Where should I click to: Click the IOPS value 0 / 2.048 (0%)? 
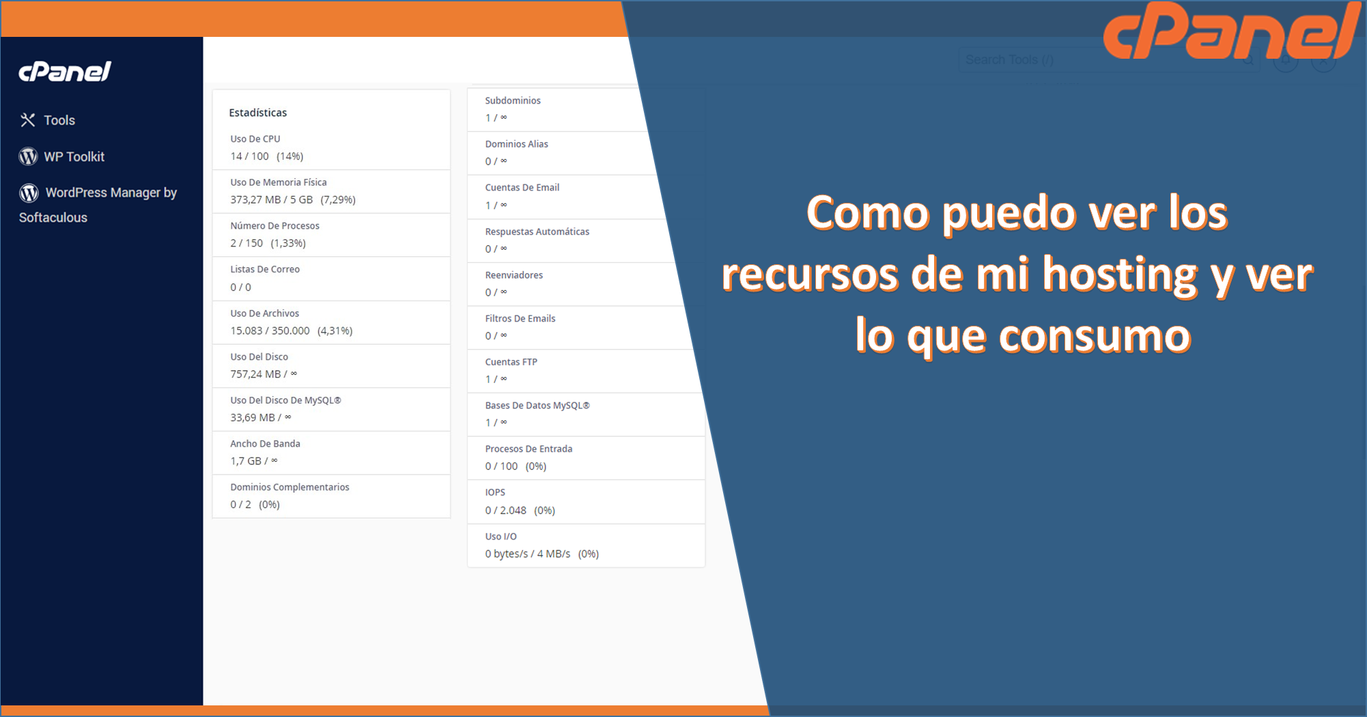coord(520,511)
